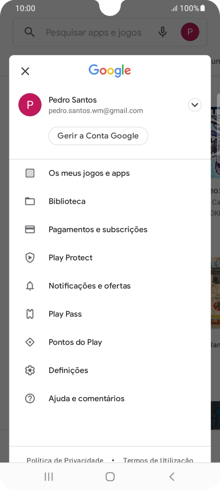
Task: Open Política de Privacidade
Action: [64, 460]
